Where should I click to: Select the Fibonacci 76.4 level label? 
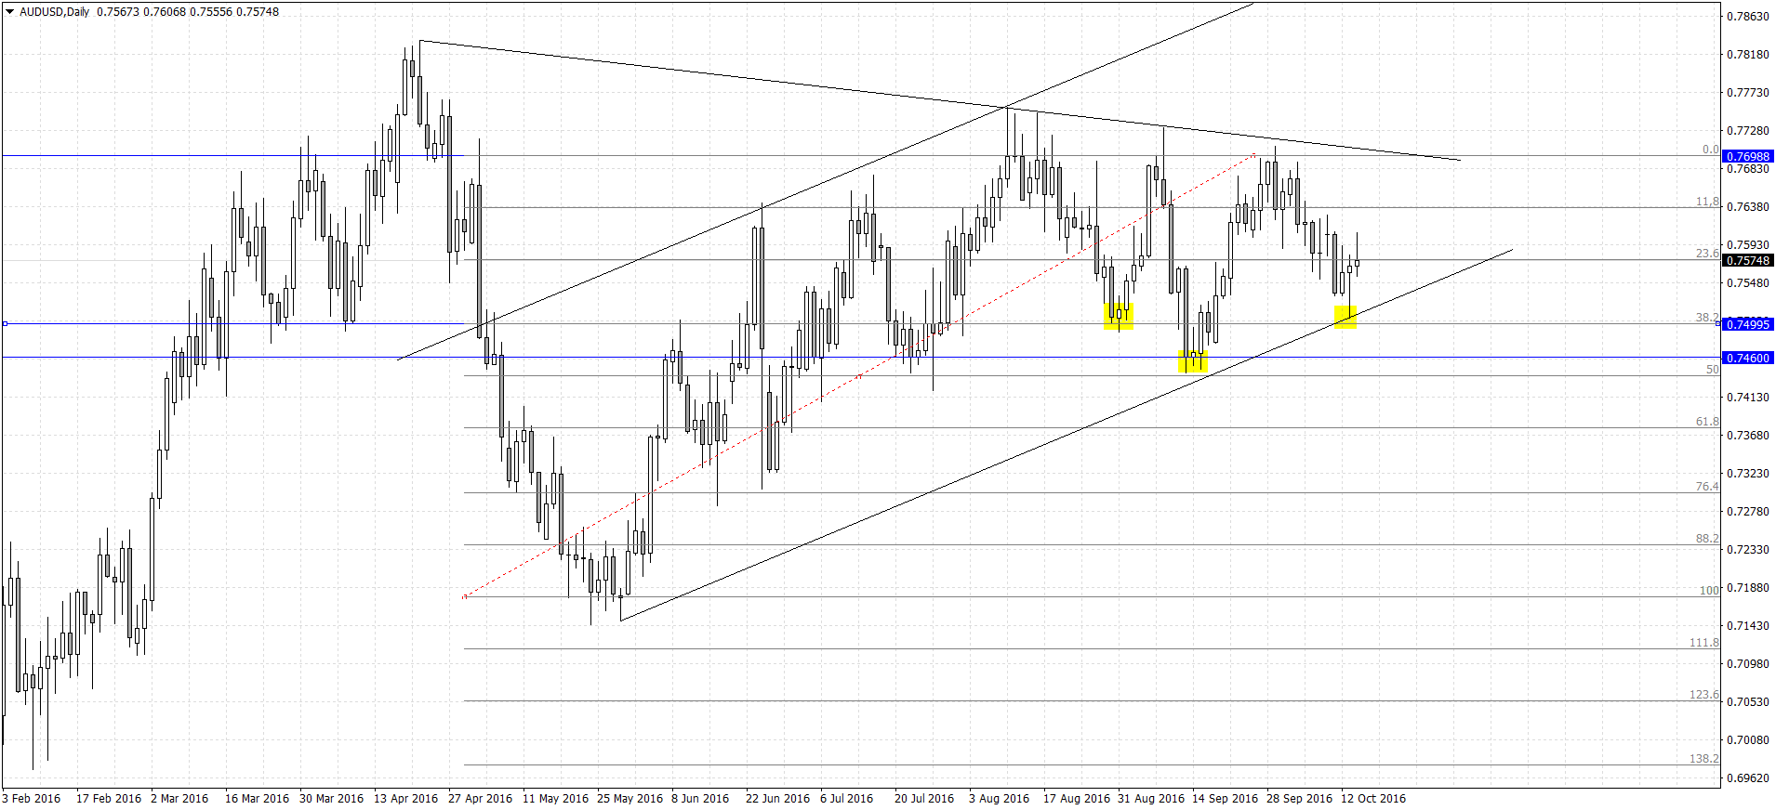1707,487
